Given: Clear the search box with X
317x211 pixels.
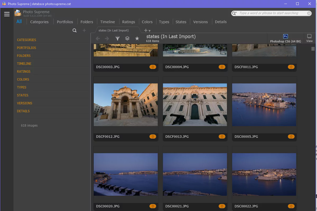Looking at the screenshot, I should click(309, 13).
